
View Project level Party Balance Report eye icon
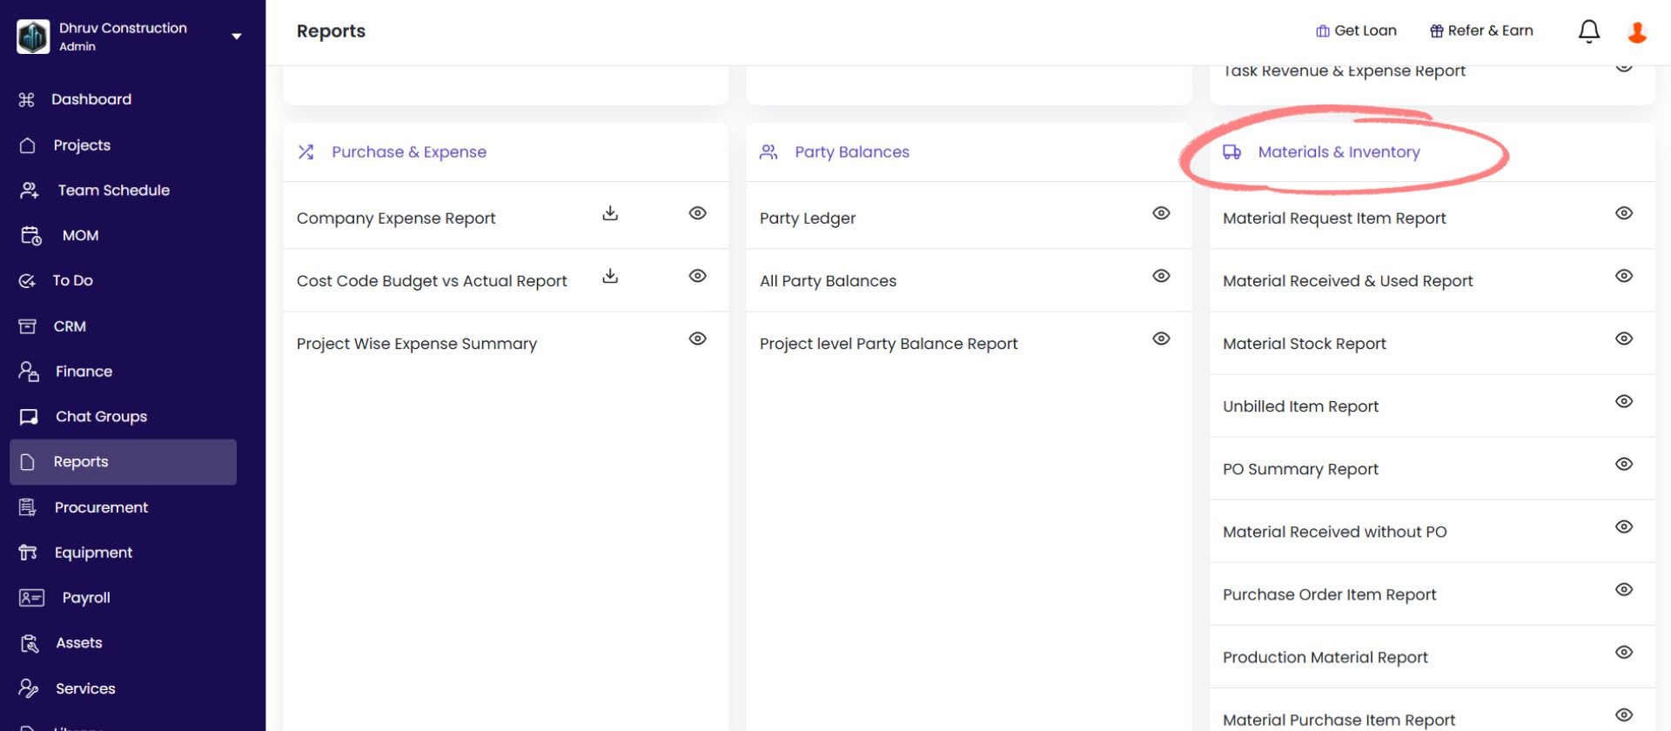[x=1161, y=339]
